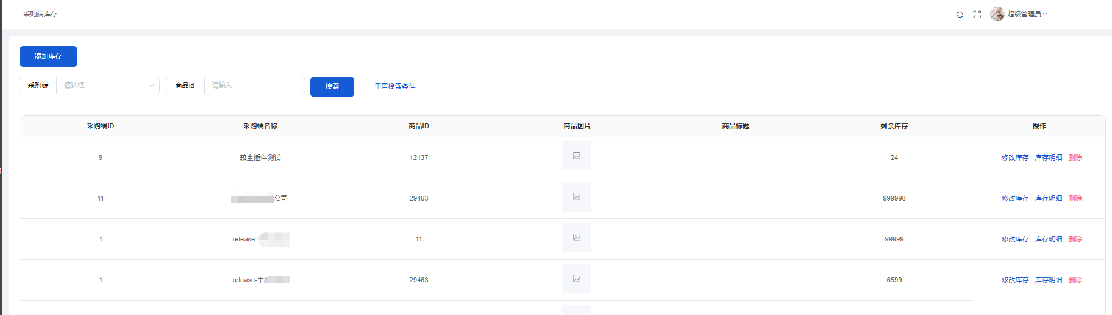Click the 重置搜索条件 link

point(395,86)
